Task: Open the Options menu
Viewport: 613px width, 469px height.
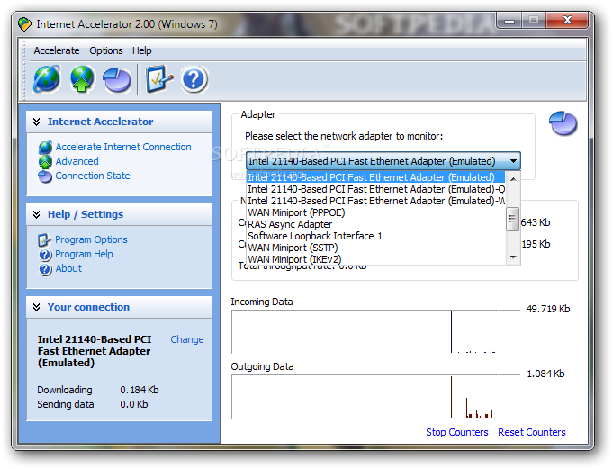Action: pyautogui.click(x=106, y=50)
